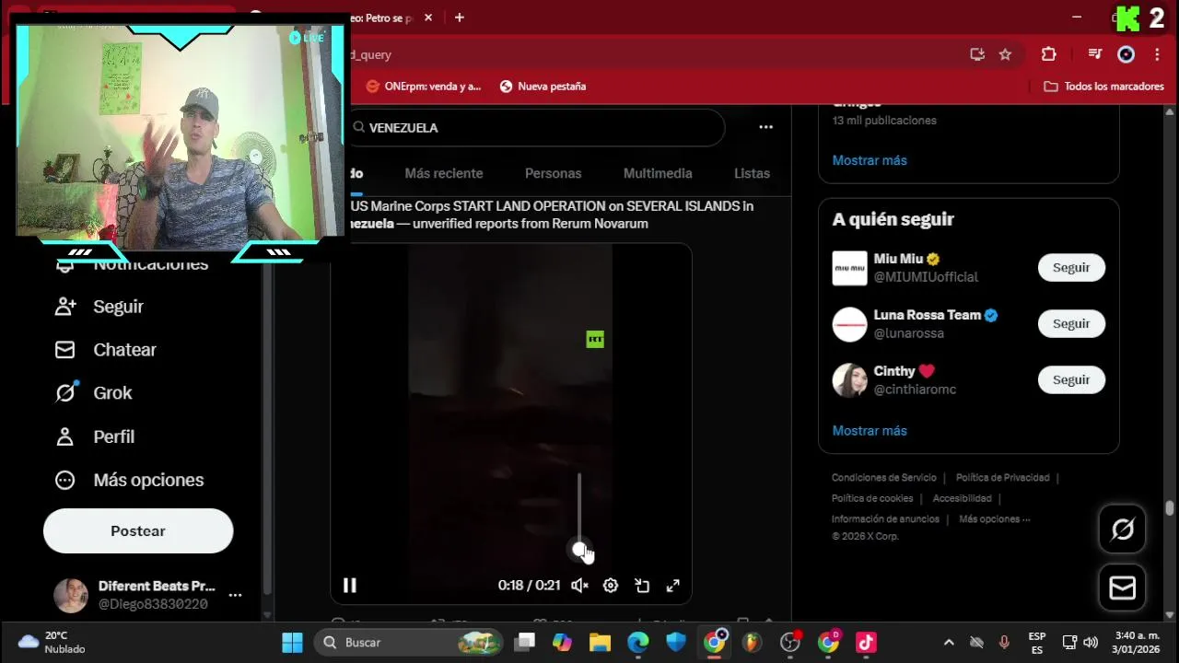This screenshot has width=1179, height=663.
Task: Bookmark this page with the star
Action: click(1005, 54)
